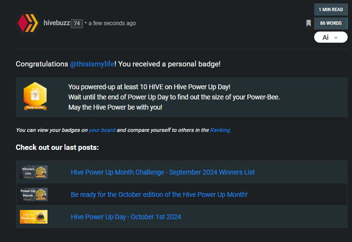Screen dimensions: 352x242
Task: Click the reputation badge showing 74
Action: (x=77, y=24)
